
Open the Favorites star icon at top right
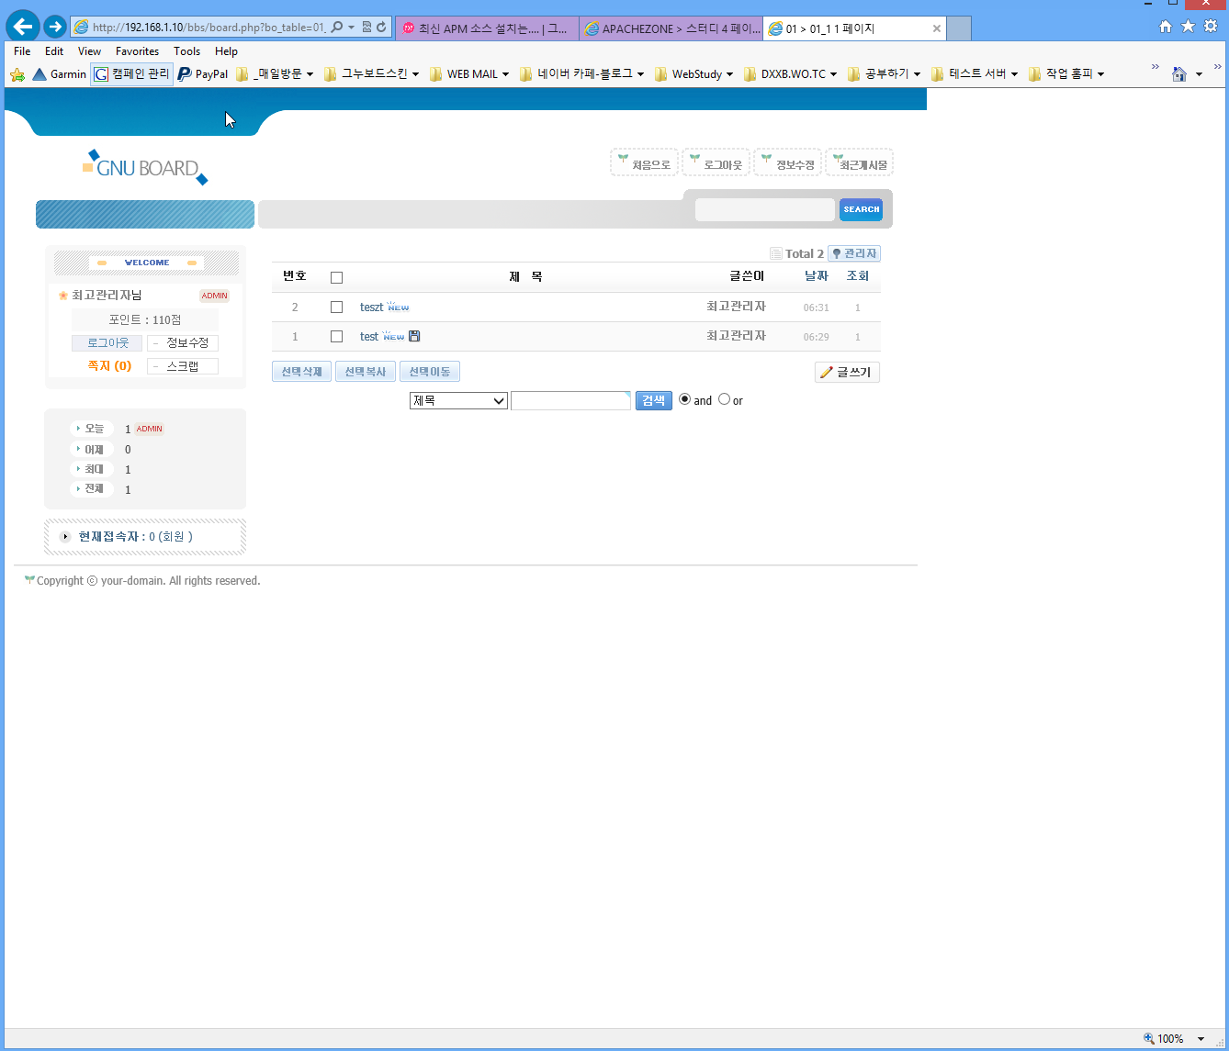1188,27
